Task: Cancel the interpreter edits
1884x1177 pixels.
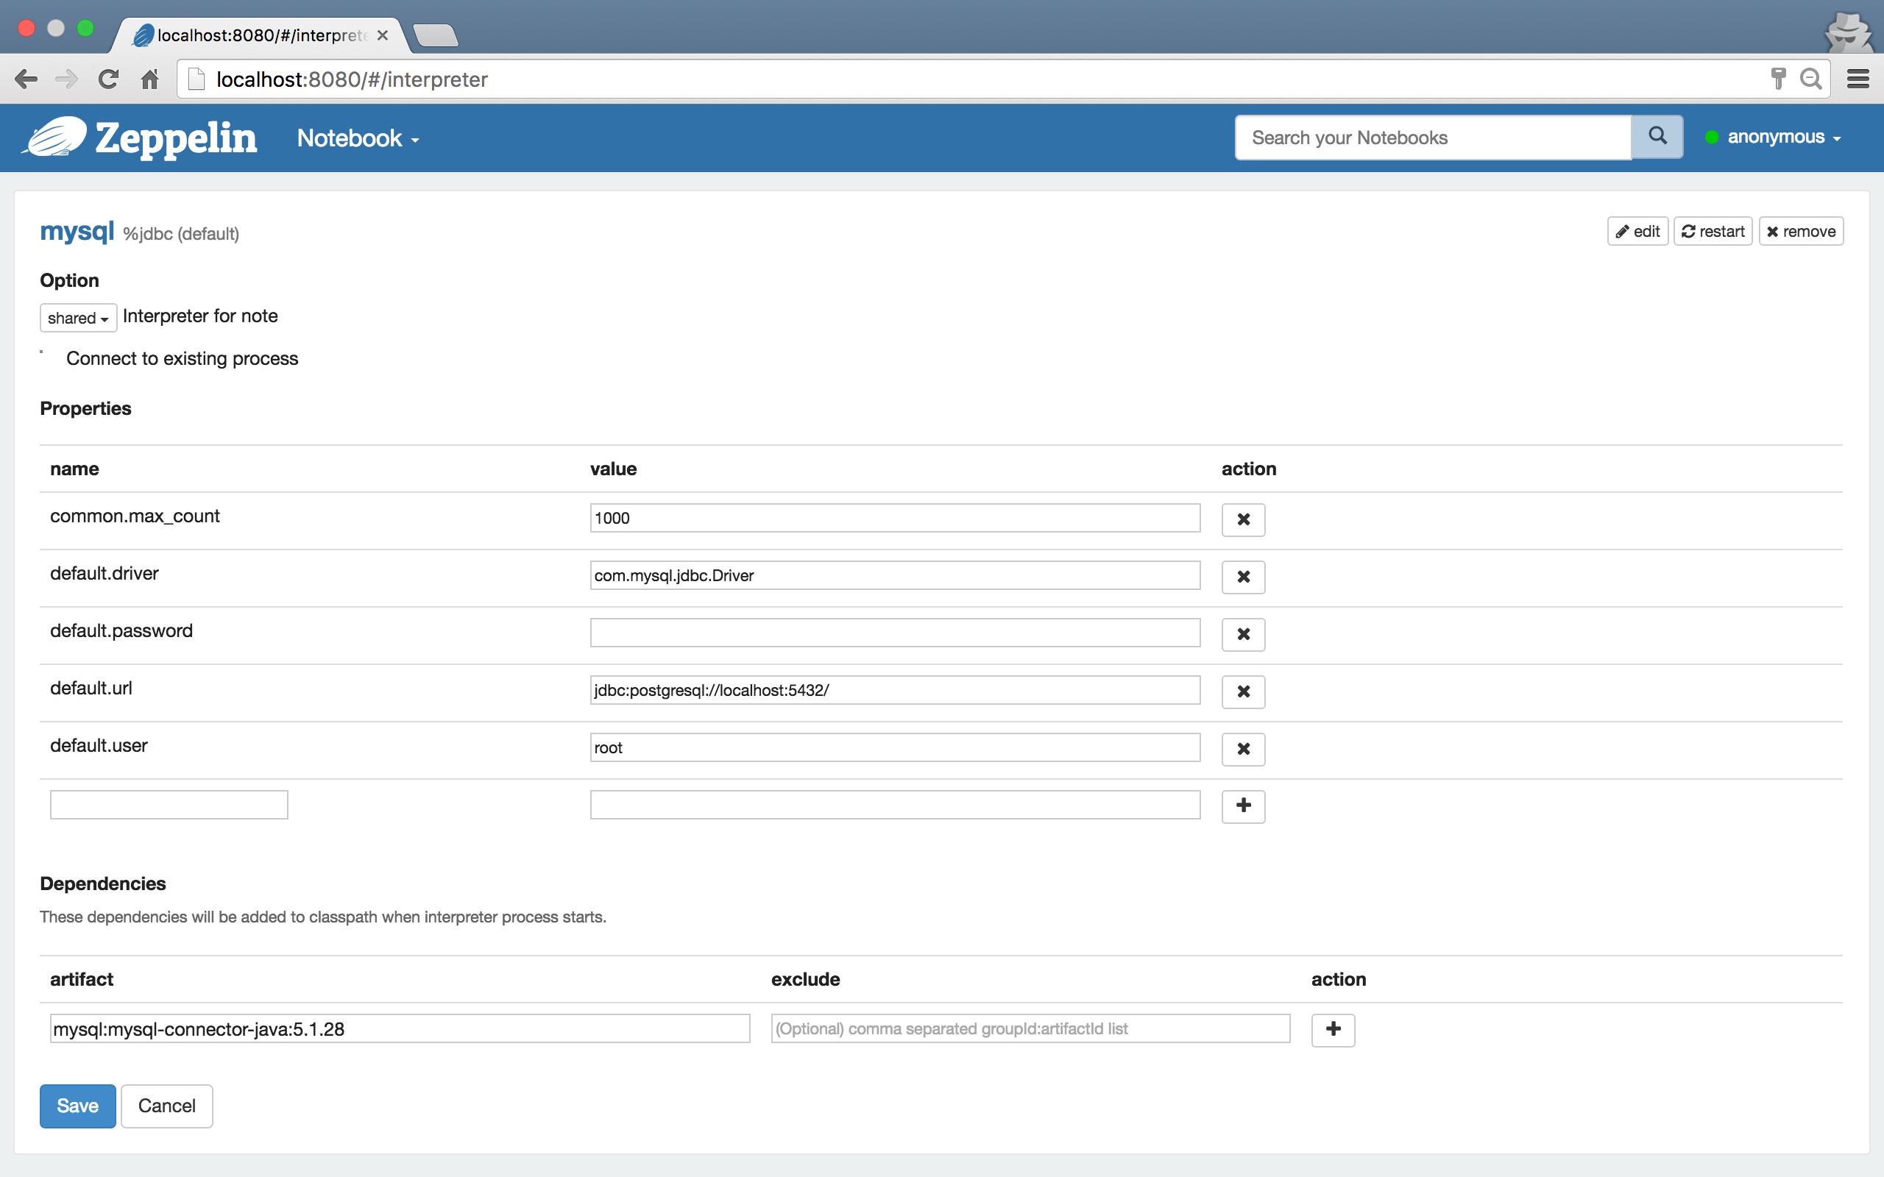Action: click(x=166, y=1106)
